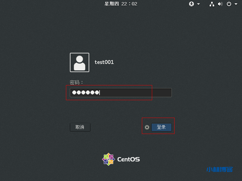Click the volume speaker icon
Image resolution: width=242 pixels, height=181 pixels.
pos(220,4)
